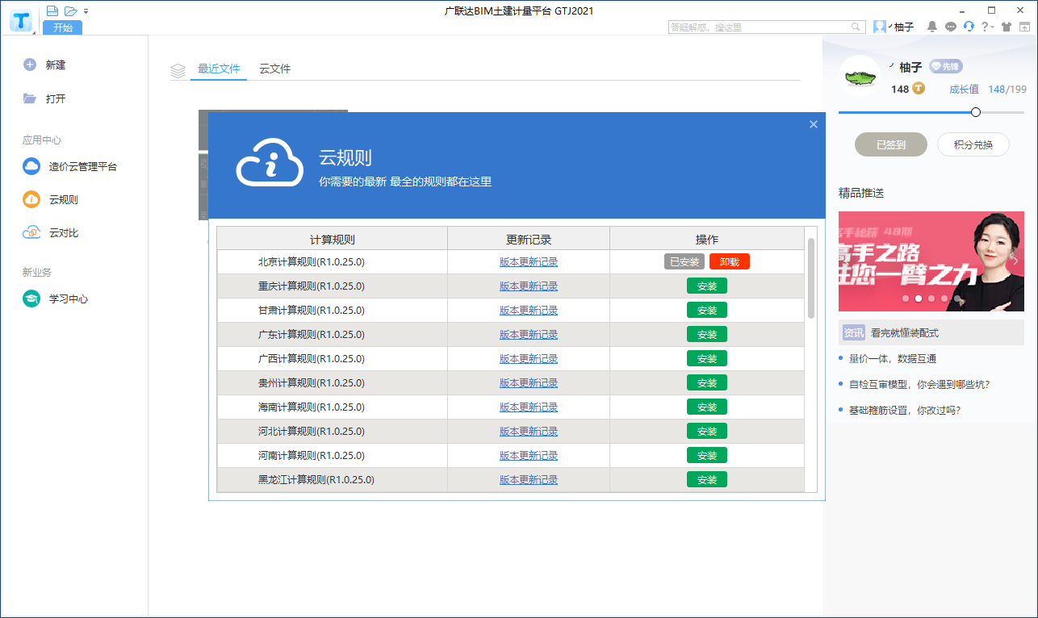Open 版本更新记录 for 北京计算规则
This screenshot has width=1038, height=618.
(x=529, y=261)
